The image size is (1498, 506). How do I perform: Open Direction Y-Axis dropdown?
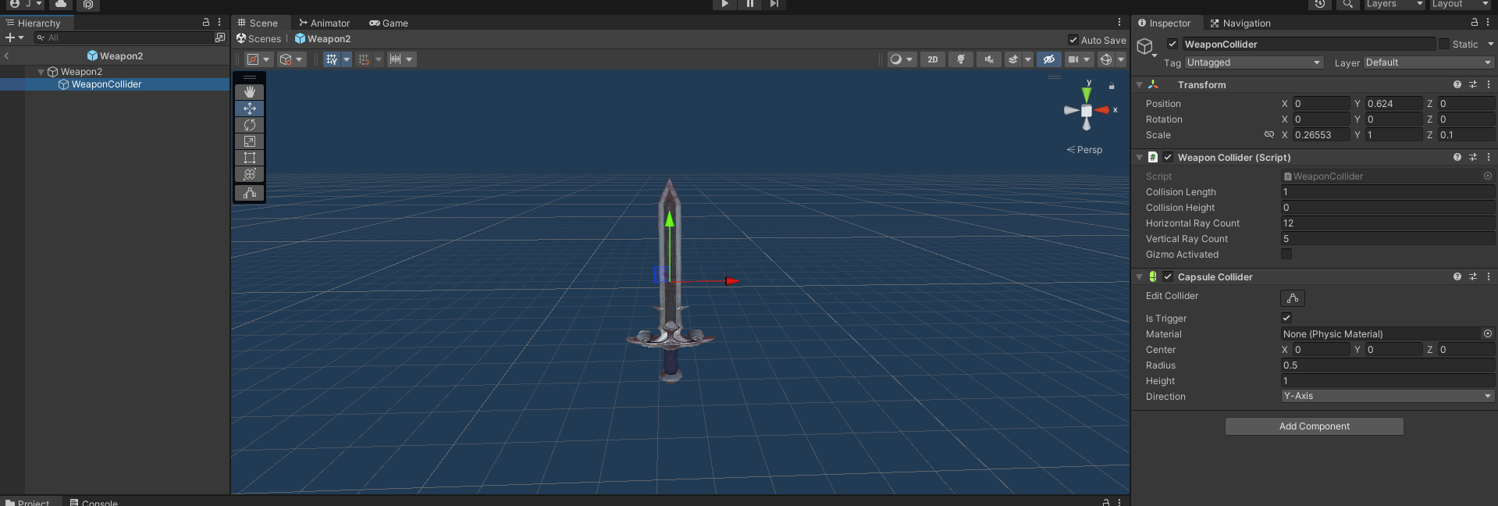(1388, 396)
